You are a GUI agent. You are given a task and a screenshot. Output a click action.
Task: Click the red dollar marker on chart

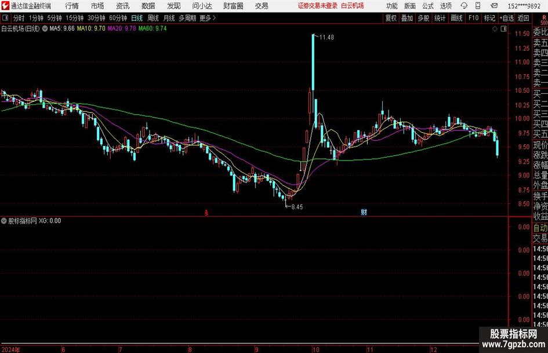click(x=206, y=213)
